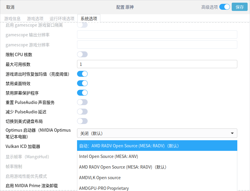The height and width of the screenshot is (191, 250).
Task: Enable the 切换到美式键盘布局 toggle
Action: click(x=82, y=121)
